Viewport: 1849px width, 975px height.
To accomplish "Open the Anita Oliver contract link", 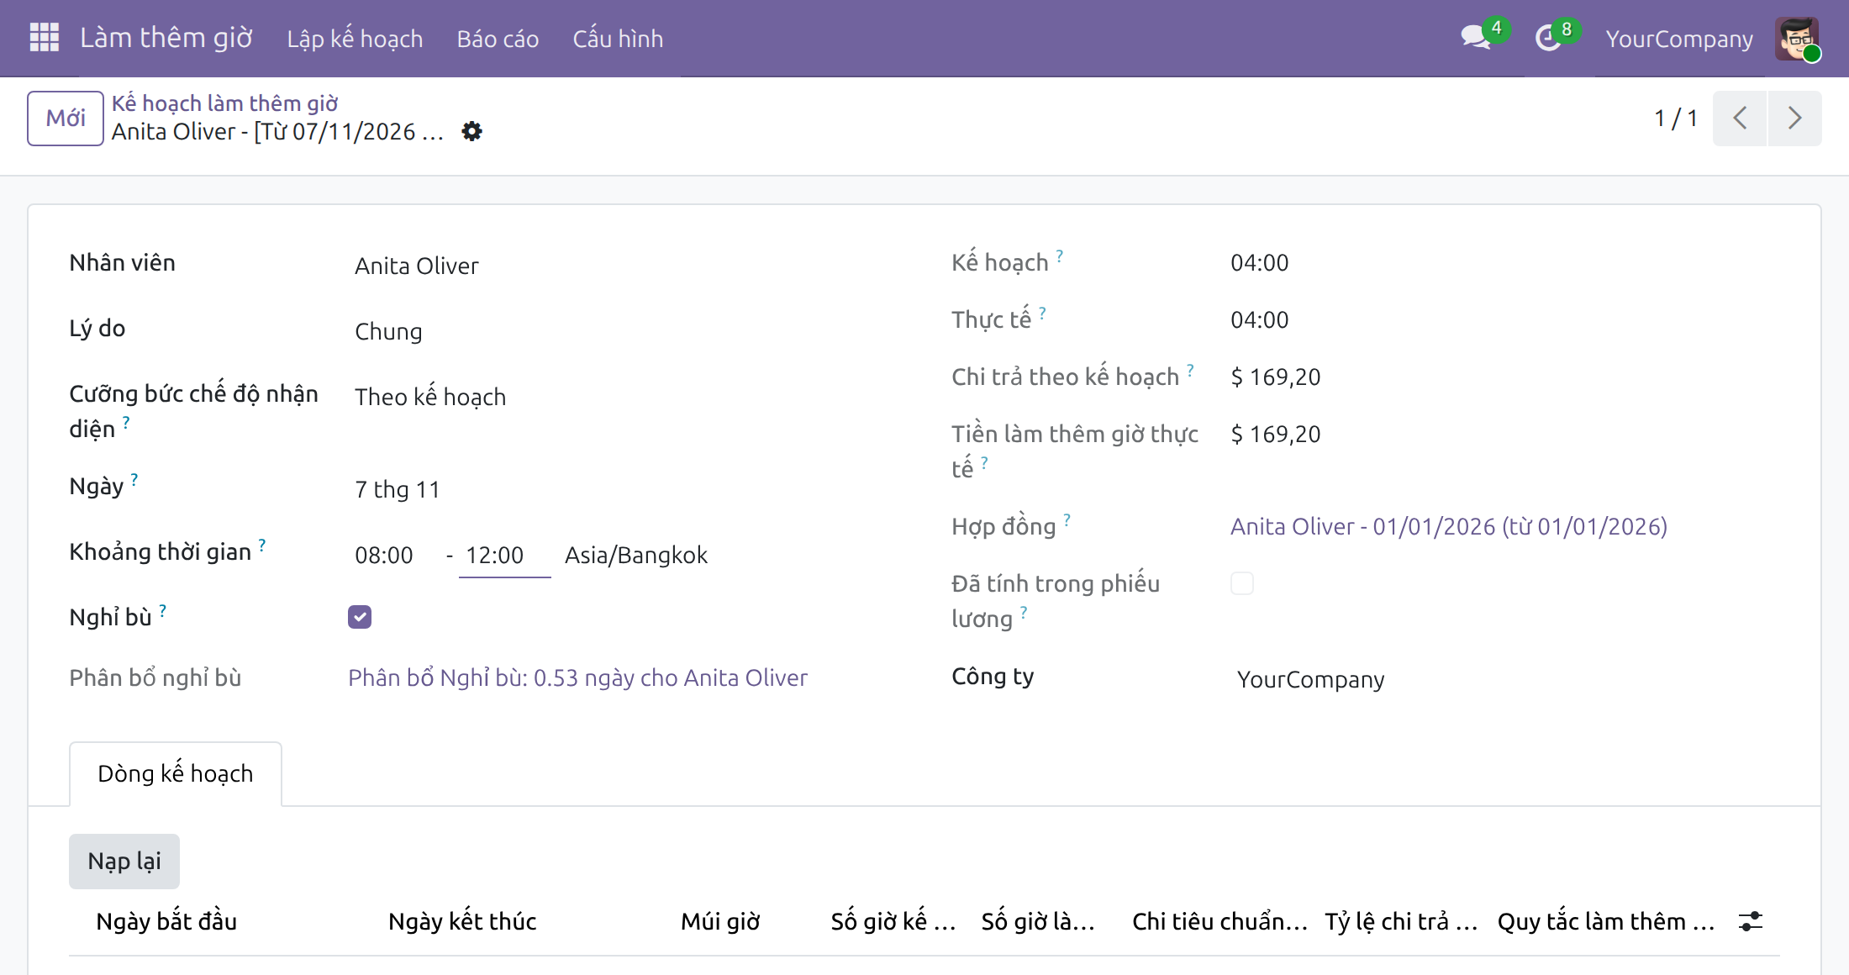I will pyautogui.click(x=1449, y=526).
